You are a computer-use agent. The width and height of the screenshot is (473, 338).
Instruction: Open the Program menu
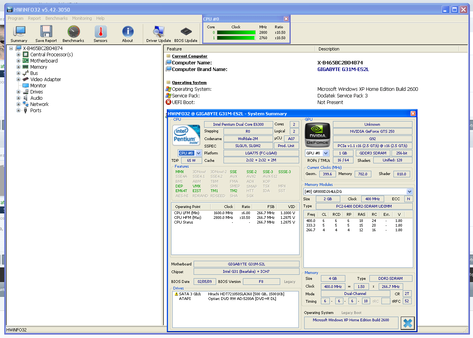click(x=16, y=18)
